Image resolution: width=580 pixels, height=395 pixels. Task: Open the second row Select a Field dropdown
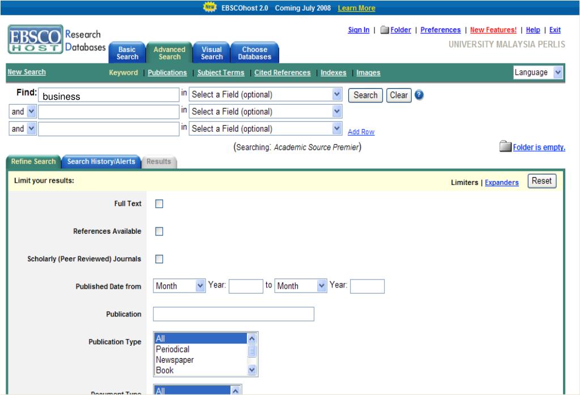click(x=266, y=111)
